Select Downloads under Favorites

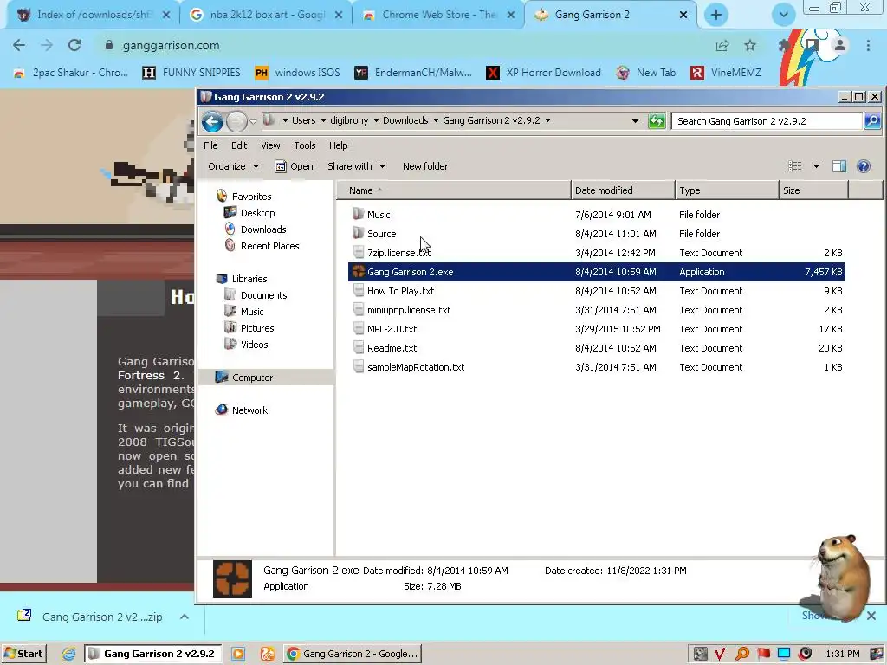263,229
